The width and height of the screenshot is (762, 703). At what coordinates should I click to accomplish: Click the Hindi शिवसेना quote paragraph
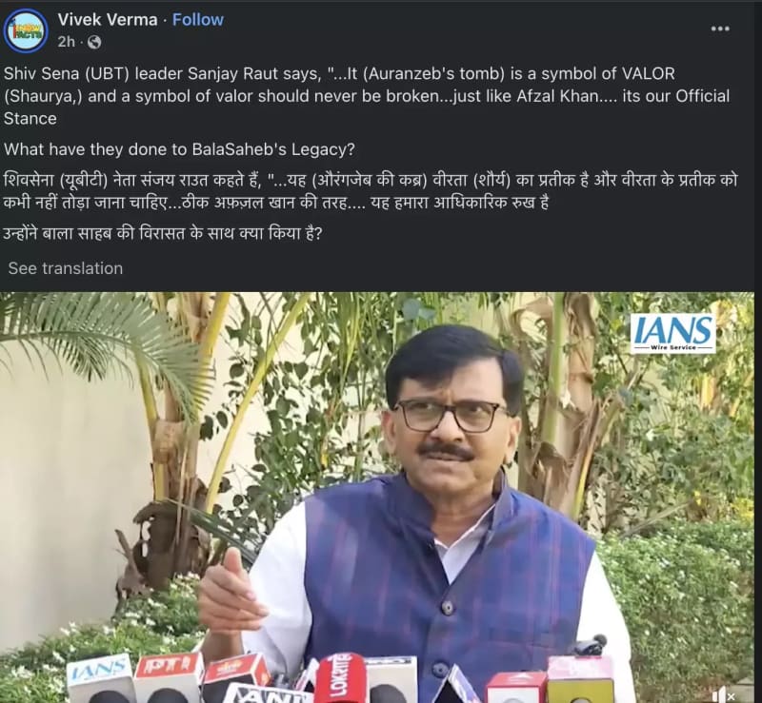click(371, 191)
